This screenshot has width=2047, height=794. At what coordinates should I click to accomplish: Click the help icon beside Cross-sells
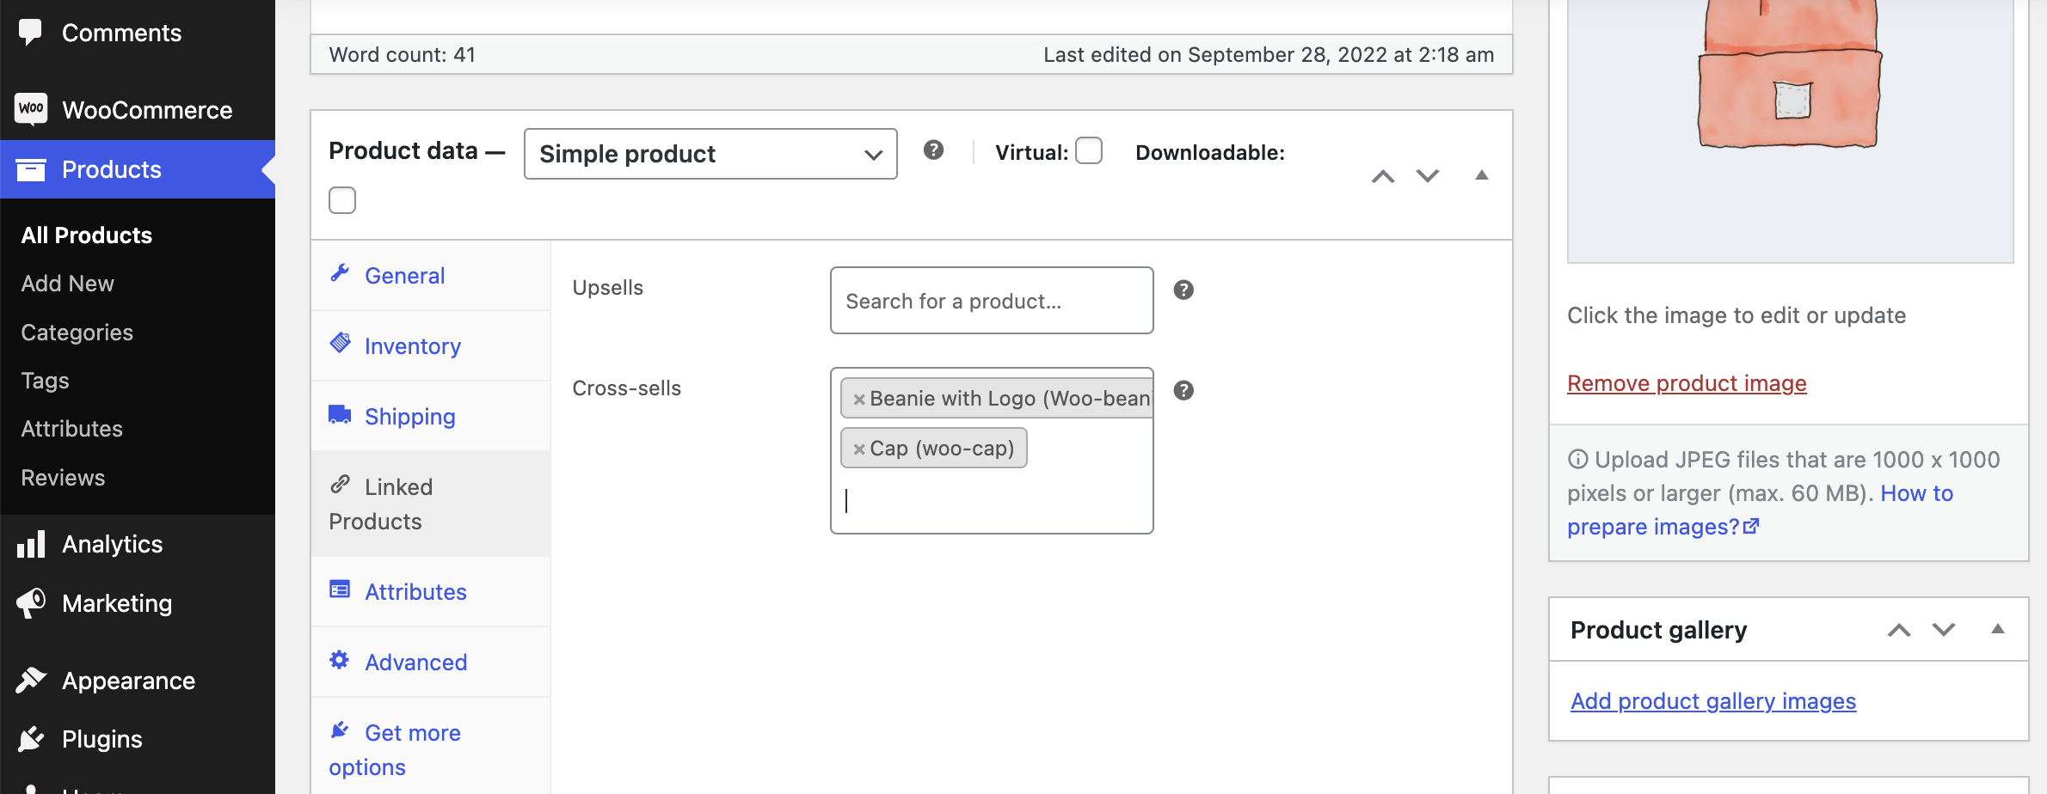[x=1183, y=391]
